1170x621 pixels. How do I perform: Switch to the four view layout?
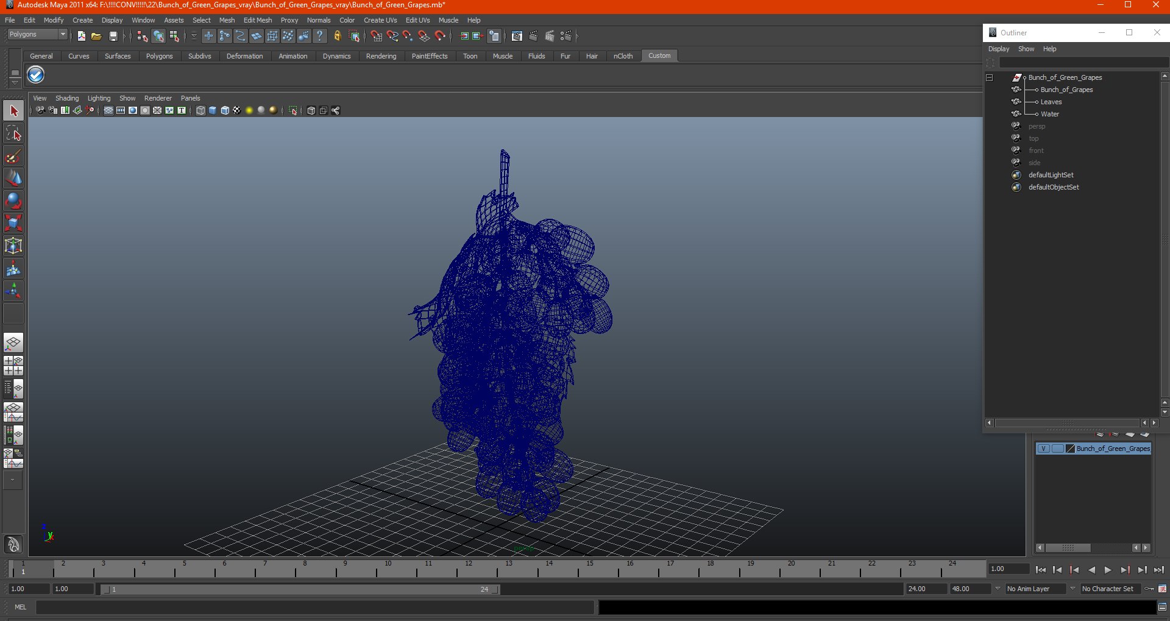coord(13,366)
